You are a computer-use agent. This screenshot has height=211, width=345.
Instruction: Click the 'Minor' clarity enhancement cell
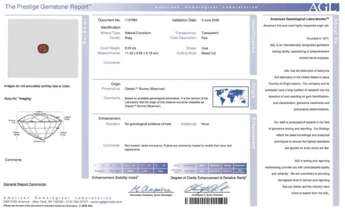click(x=202, y=165)
